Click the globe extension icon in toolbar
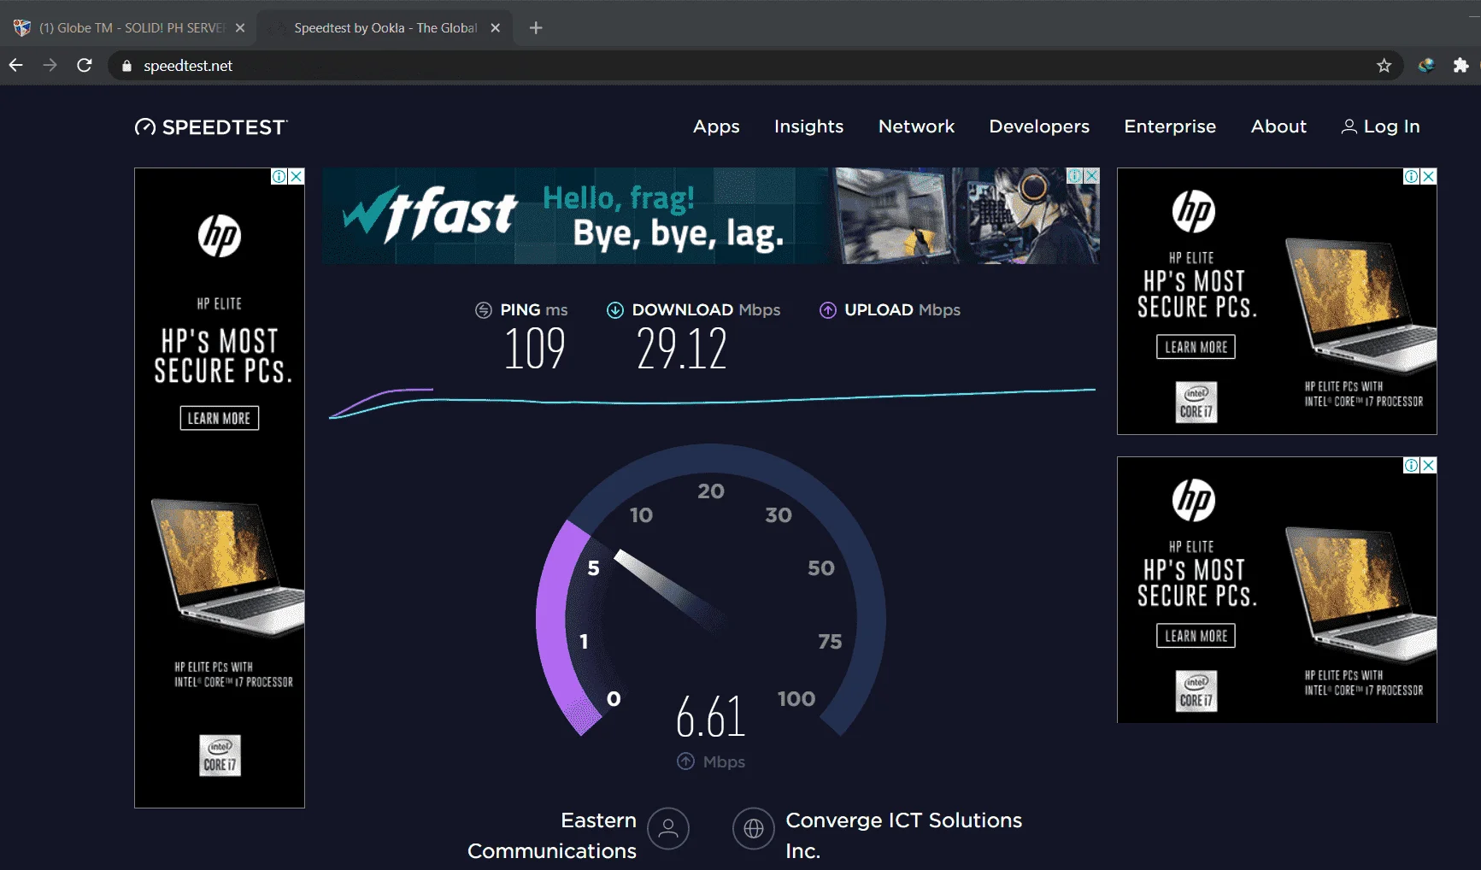 [x=1425, y=66]
